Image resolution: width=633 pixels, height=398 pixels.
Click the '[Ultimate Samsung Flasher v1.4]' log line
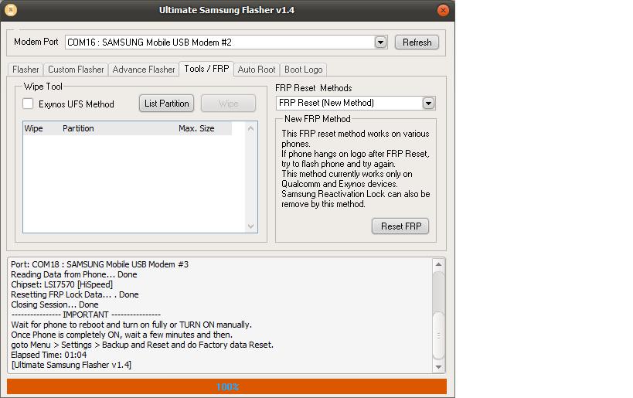click(71, 365)
